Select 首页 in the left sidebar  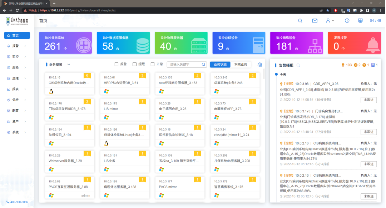pyautogui.click(x=17, y=35)
